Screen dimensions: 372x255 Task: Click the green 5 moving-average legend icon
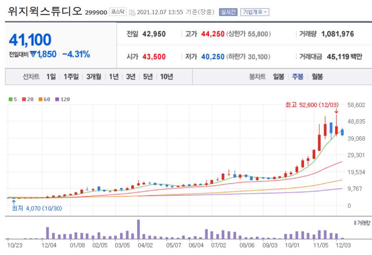tap(10, 99)
